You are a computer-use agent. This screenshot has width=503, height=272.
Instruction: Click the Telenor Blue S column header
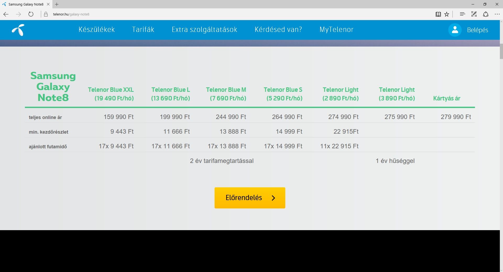283,94
